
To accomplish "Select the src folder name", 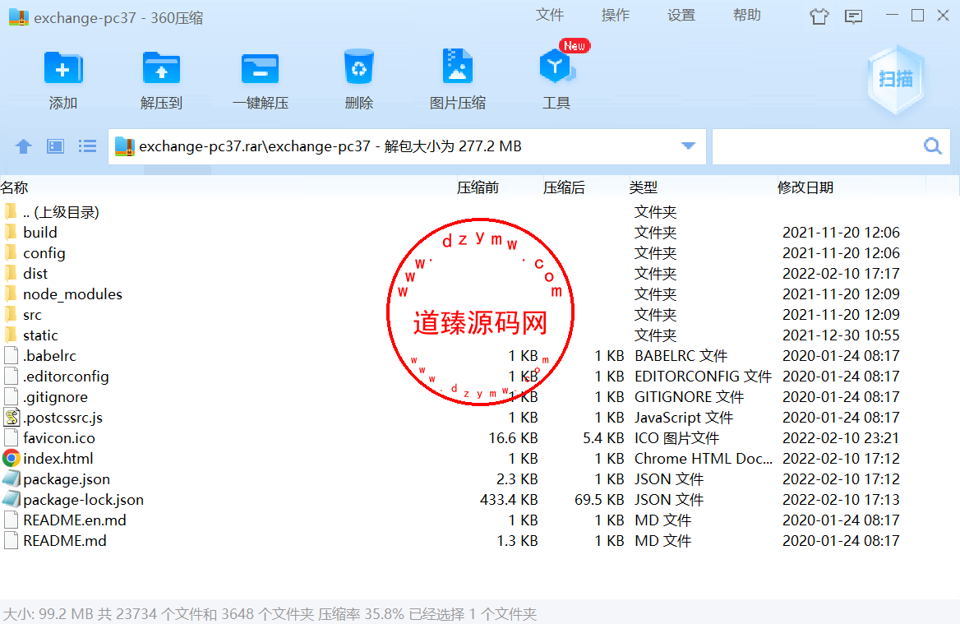I will click(32, 315).
